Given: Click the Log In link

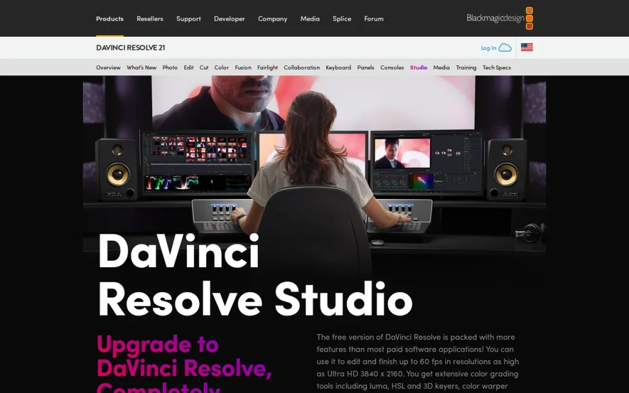Looking at the screenshot, I should coord(488,48).
